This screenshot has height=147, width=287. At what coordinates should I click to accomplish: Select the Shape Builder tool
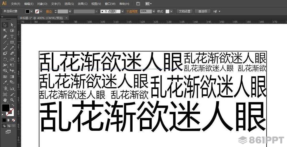coord(5,70)
